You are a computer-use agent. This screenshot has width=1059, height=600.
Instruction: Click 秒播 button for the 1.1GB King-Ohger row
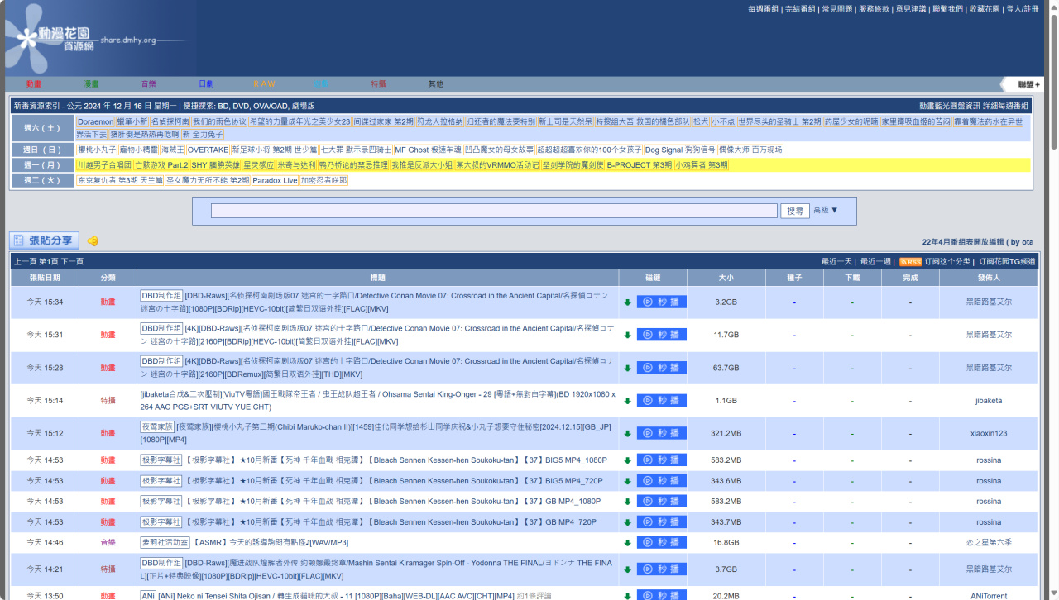click(x=662, y=401)
